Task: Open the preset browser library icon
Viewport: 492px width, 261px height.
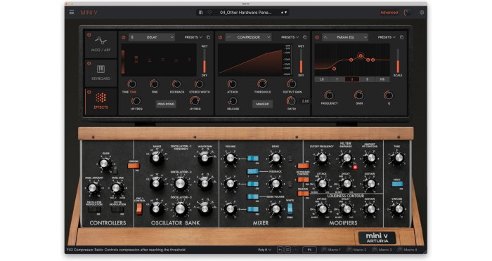Action: (201, 13)
